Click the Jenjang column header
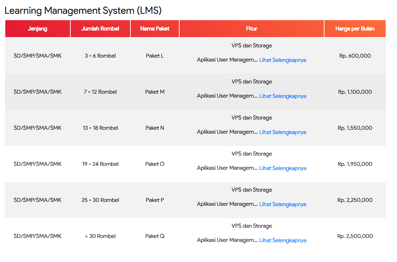397x262 pixels. [x=37, y=29]
